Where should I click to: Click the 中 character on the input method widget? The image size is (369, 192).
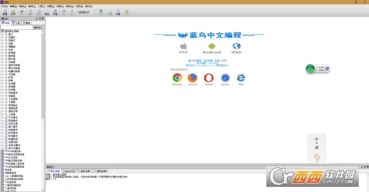pos(317,139)
